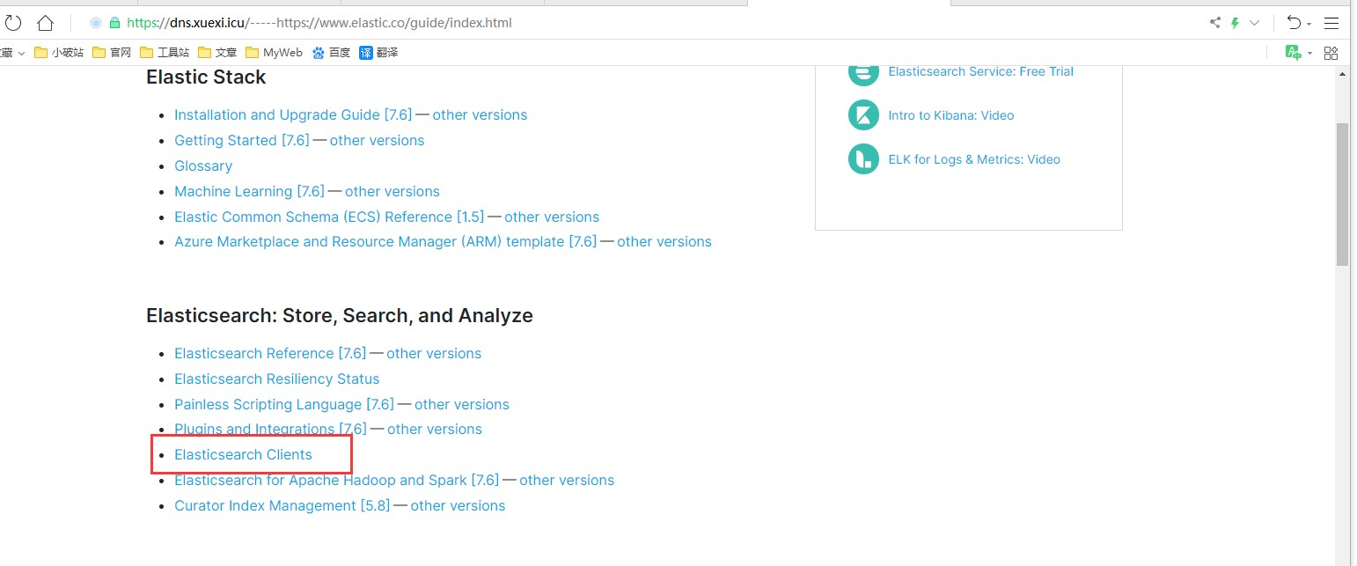Open dropdown arrow beside undo icon

(1309, 24)
